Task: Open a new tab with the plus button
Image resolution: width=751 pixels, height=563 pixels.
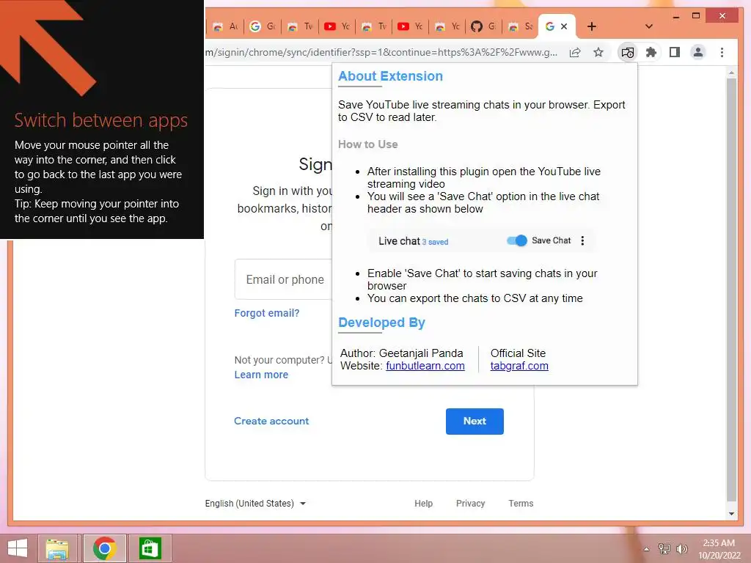Action: point(592,26)
